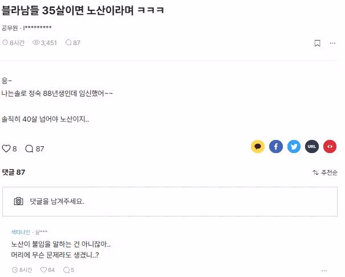The image size is (345, 277).
Task: Click the view count eye icon
Action: coord(36,43)
